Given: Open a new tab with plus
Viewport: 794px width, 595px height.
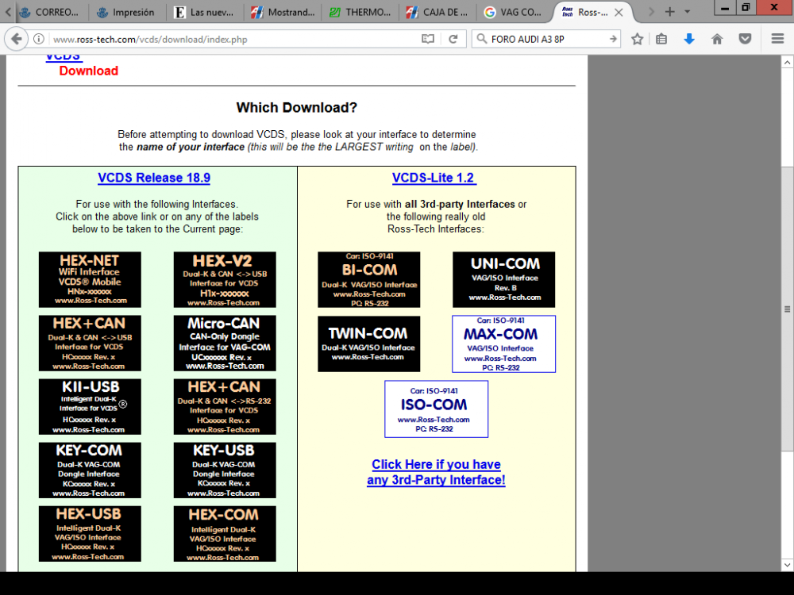Looking at the screenshot, I should [x=670, y=12].
